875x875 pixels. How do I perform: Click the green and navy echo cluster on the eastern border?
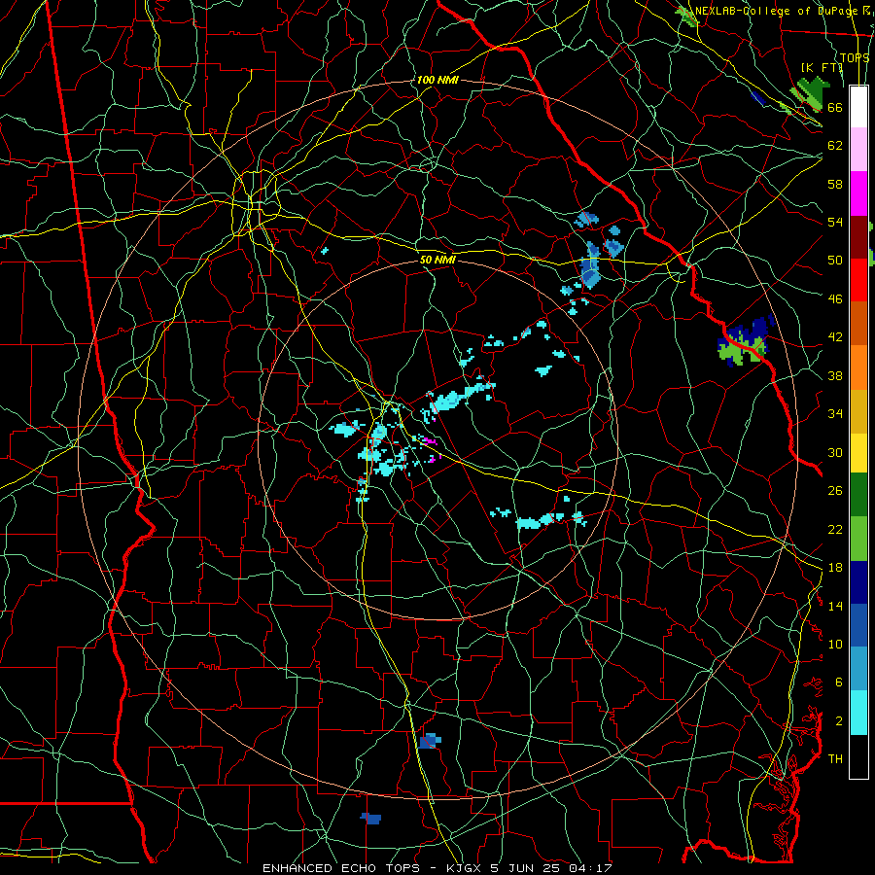(x=746, y=341)
